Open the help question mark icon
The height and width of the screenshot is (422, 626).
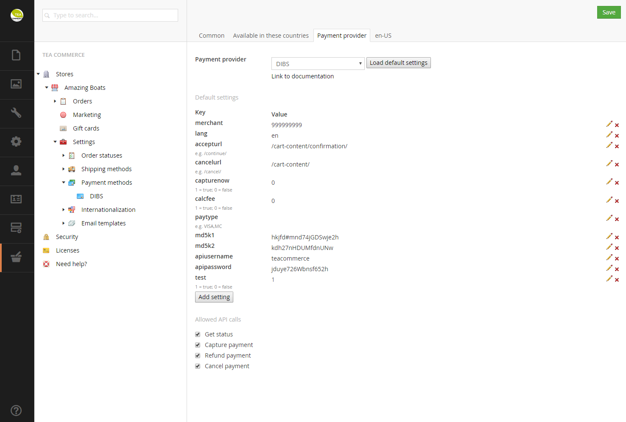(x=16, y=411)
